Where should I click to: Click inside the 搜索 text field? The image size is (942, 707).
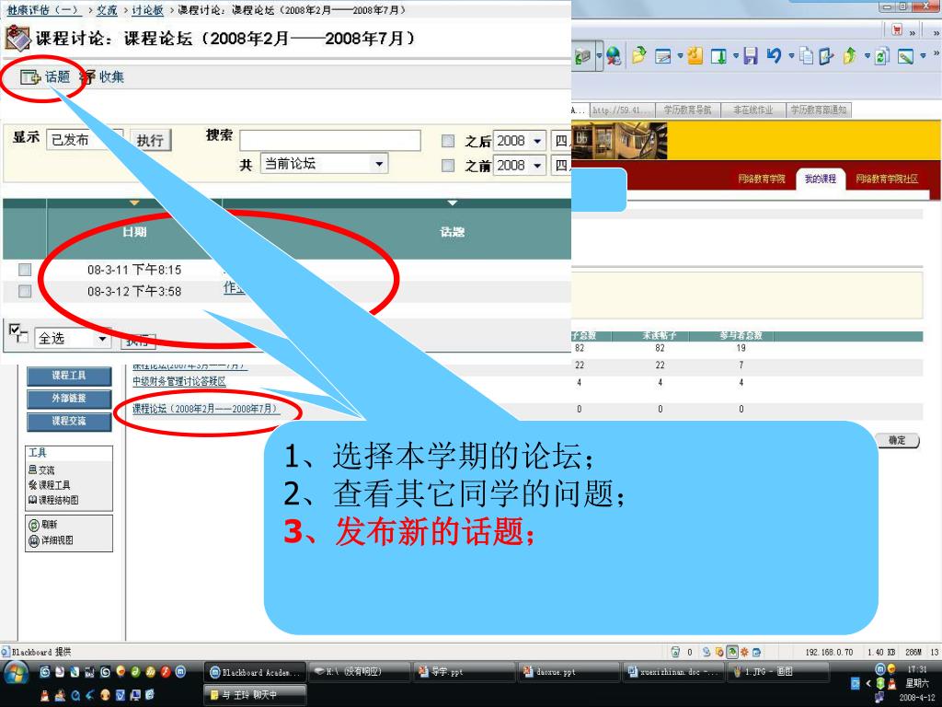pyautogui.click(x=329, y=140)
